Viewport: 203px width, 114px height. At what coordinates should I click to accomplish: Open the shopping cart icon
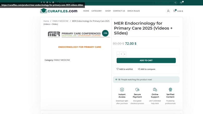(x=174, y=11)
